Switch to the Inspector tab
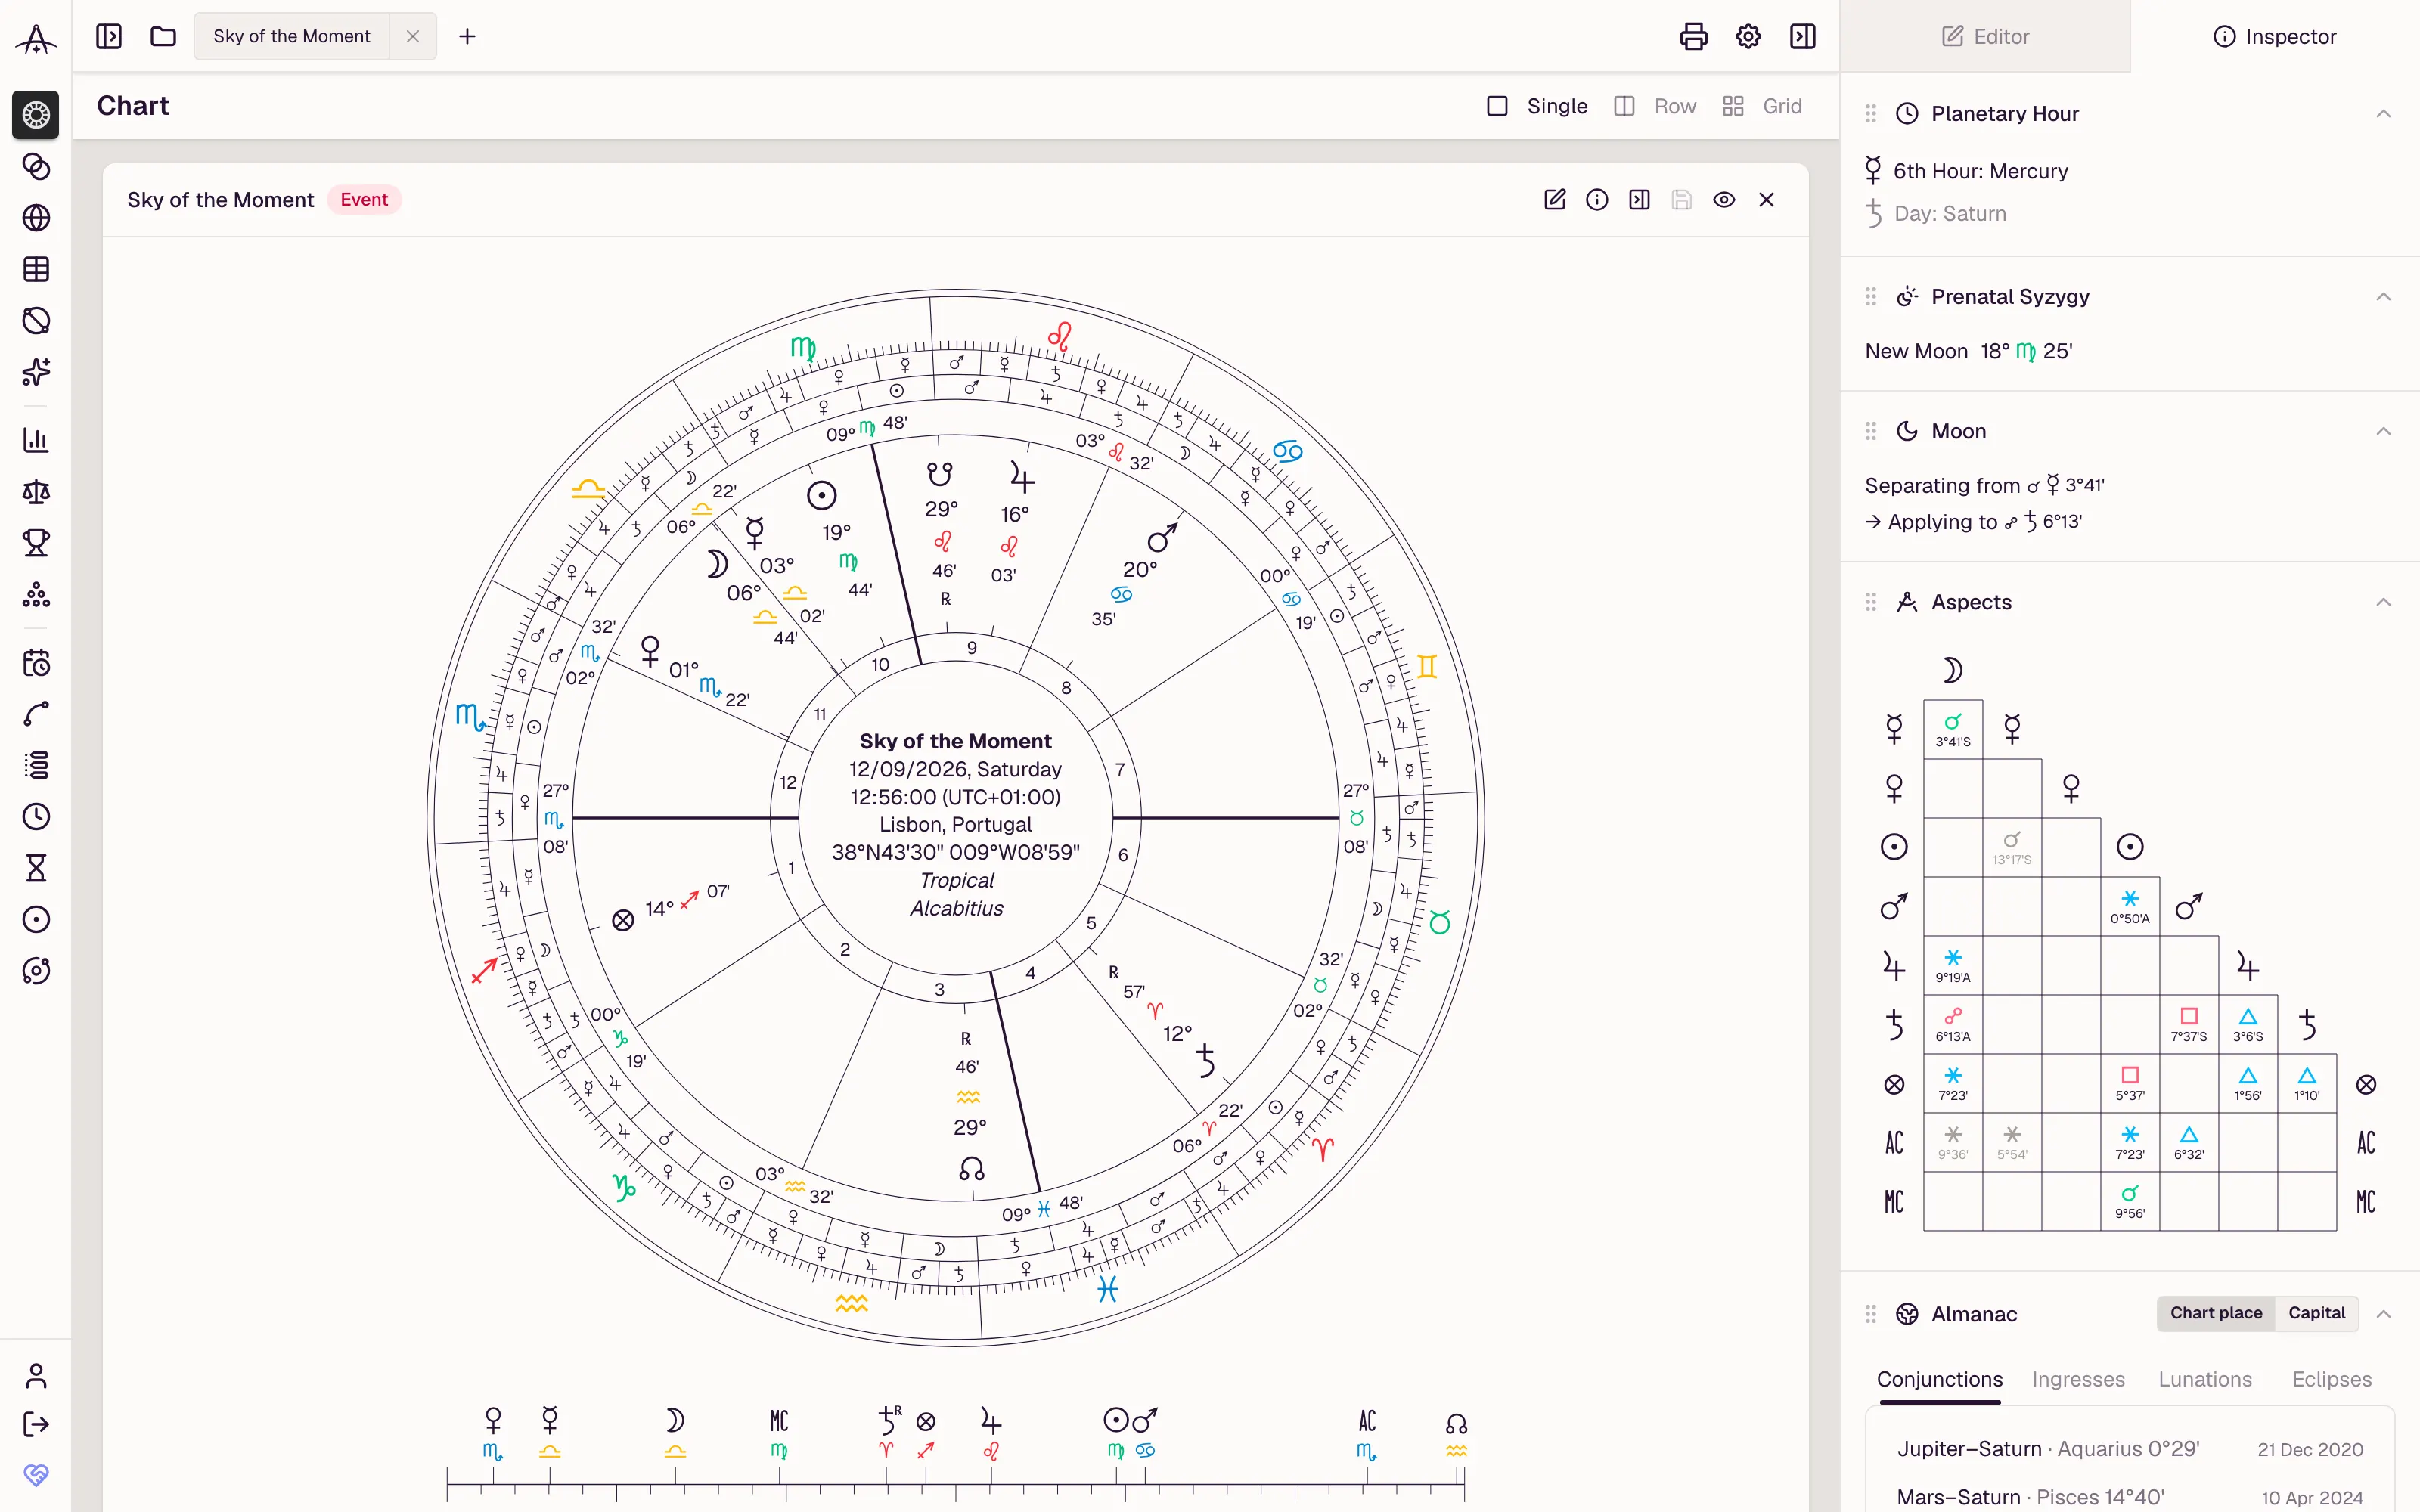This screenshot has height=1512, width=2420. pyautogui.click(x=2275, y=37)
